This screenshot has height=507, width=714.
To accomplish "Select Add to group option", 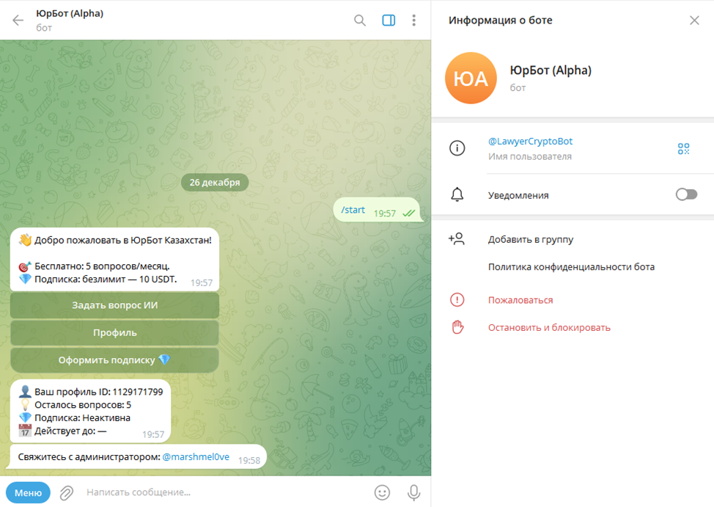I will coord(531,239).
